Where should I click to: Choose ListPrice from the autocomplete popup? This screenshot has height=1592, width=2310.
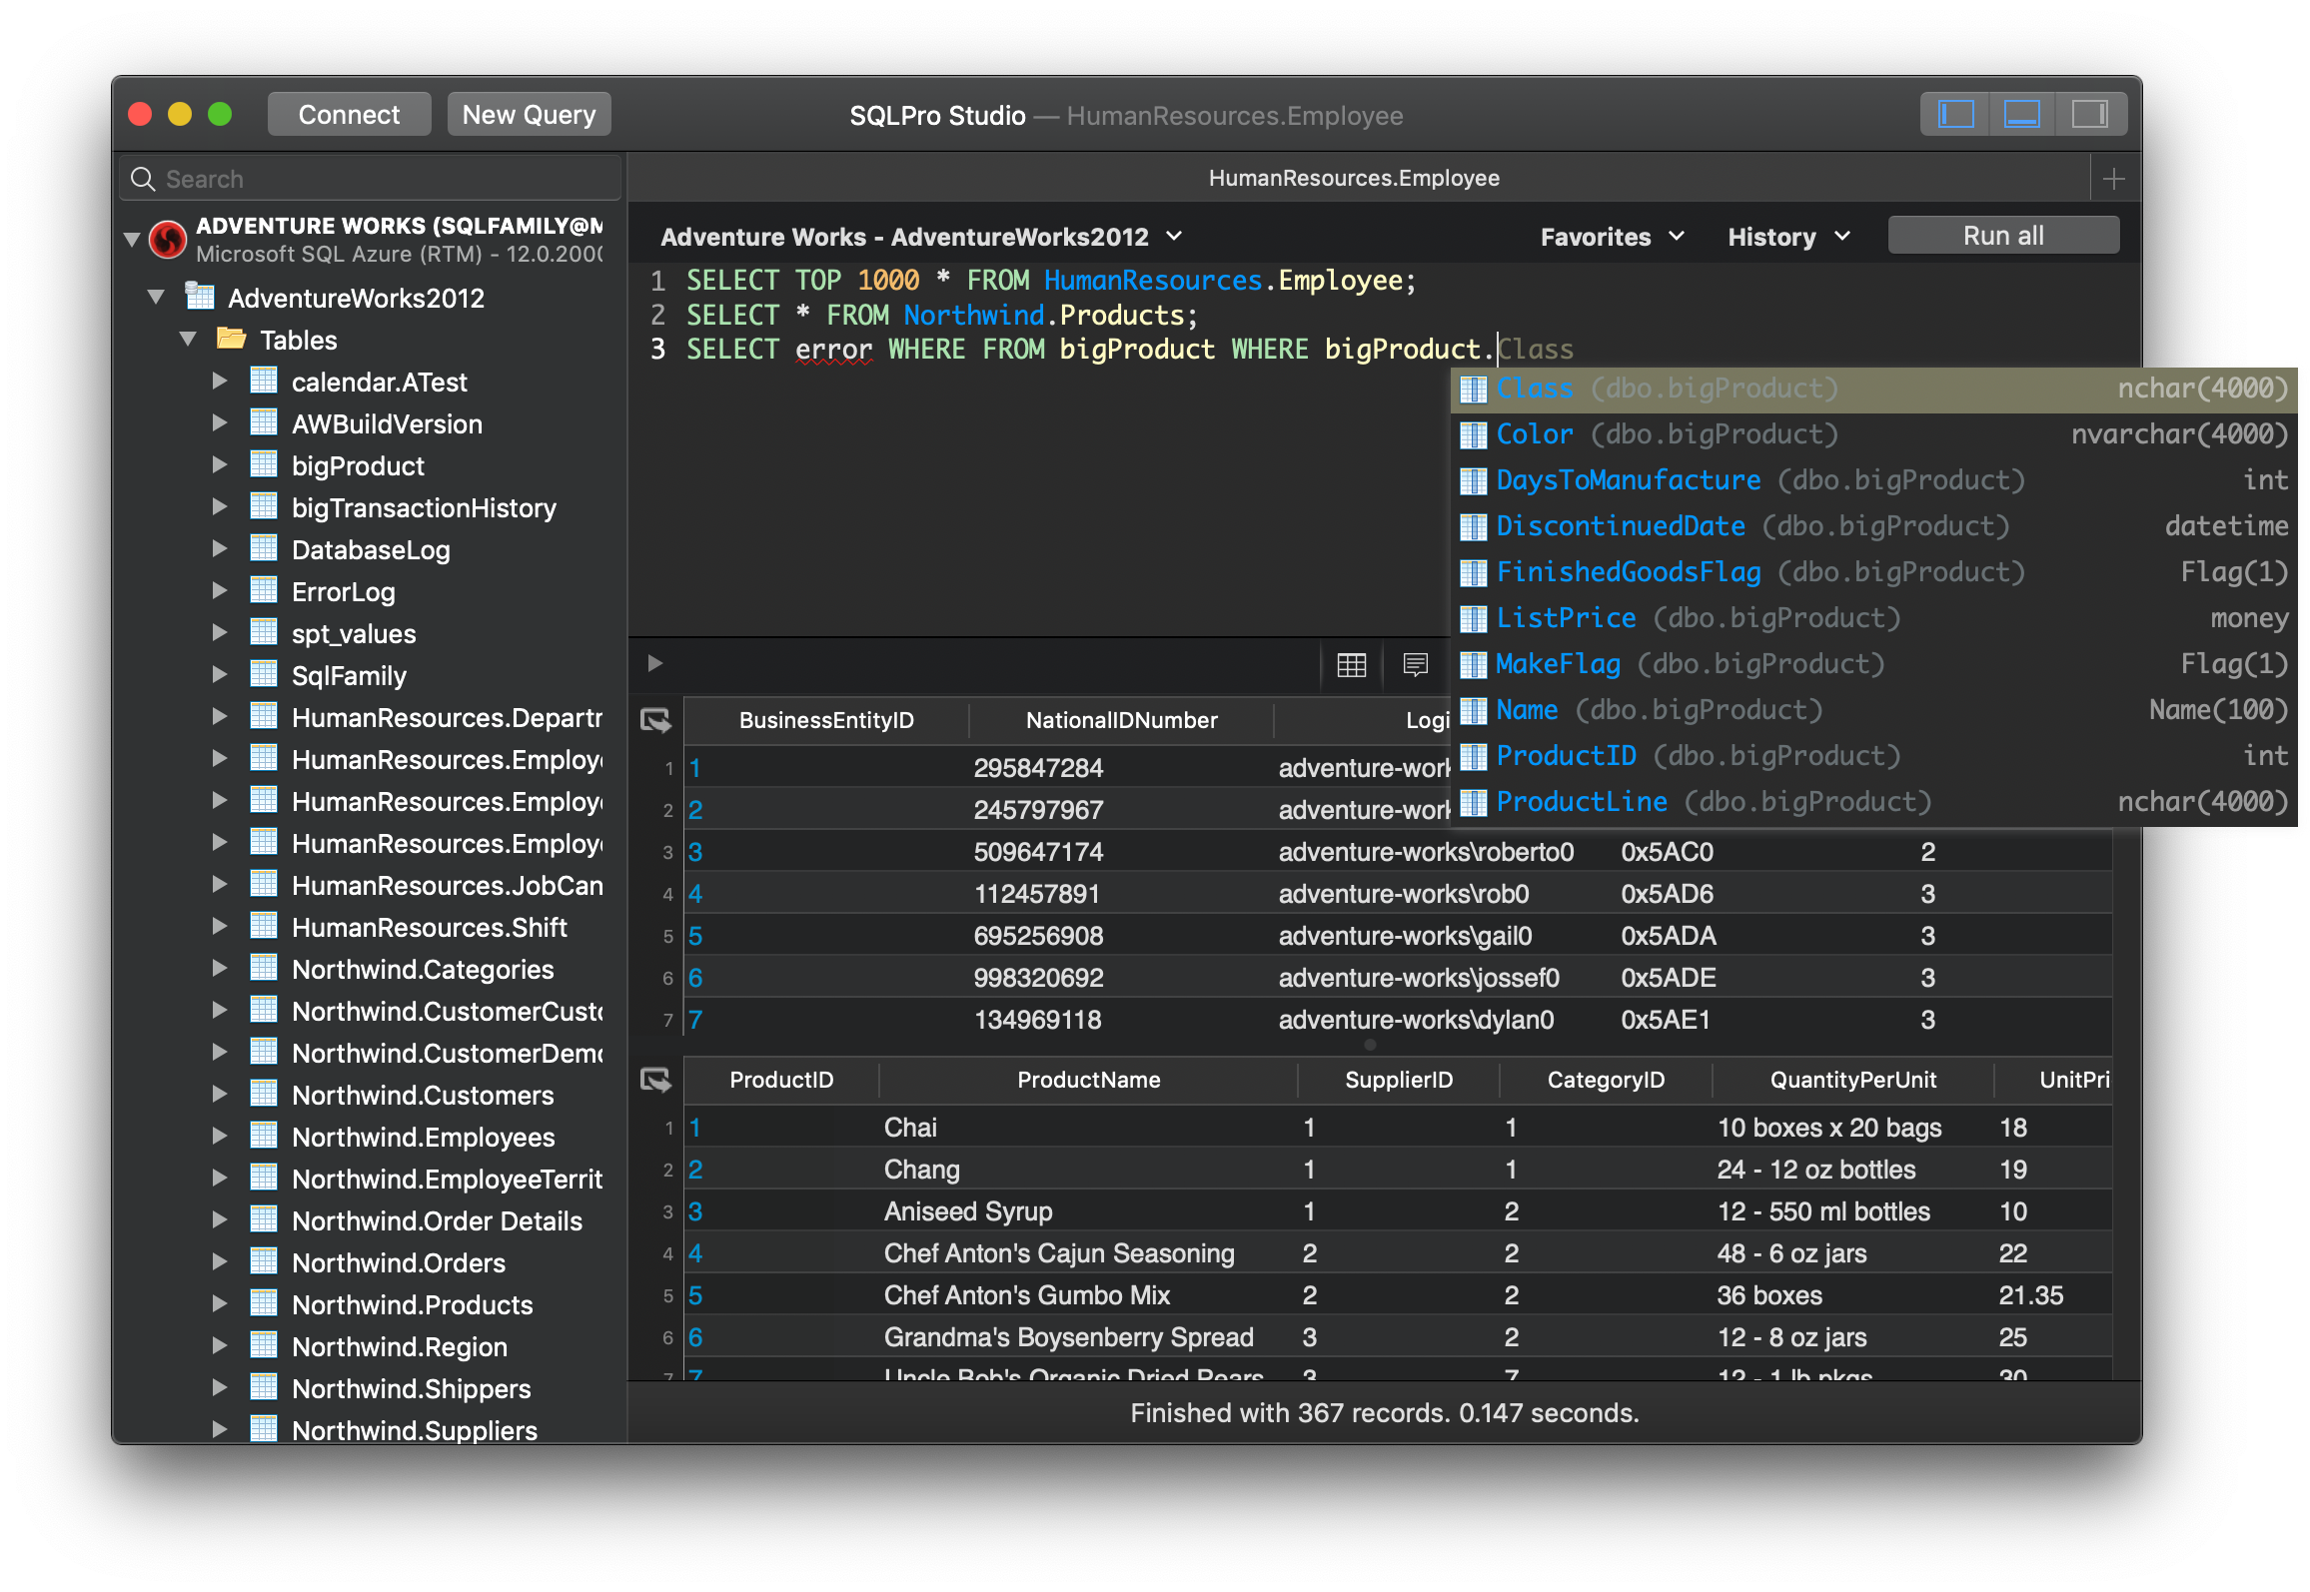tap(1567, 617)
